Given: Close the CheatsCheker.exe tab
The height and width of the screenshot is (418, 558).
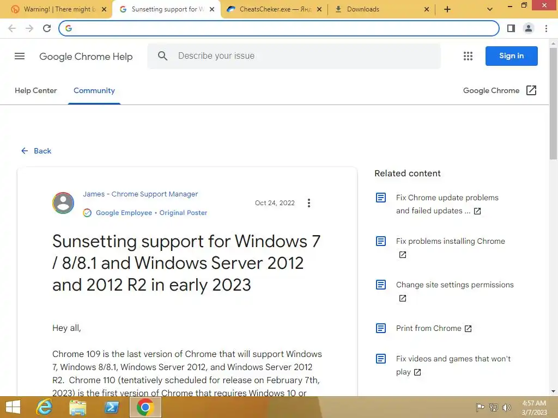Looking at the screenshot, I should [x=319, y=10].
